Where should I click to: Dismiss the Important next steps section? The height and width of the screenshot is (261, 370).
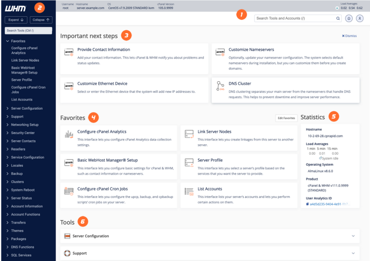(x=349, y=36)
